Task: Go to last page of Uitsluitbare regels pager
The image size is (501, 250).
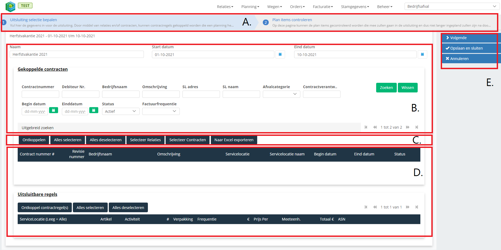Action: point(417,207)
